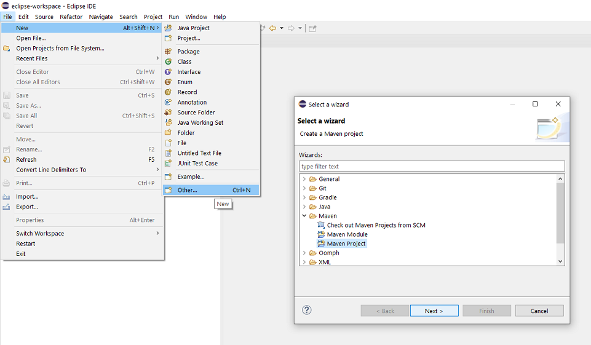Viewport: 591px width, 345px height.
Task: Select Maven Project in the wizard tree
Action: (346, 244)
